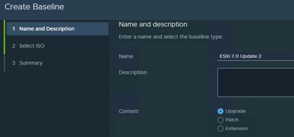
Task: Click the "Description" field label
Action: click(x=133, y=72)
